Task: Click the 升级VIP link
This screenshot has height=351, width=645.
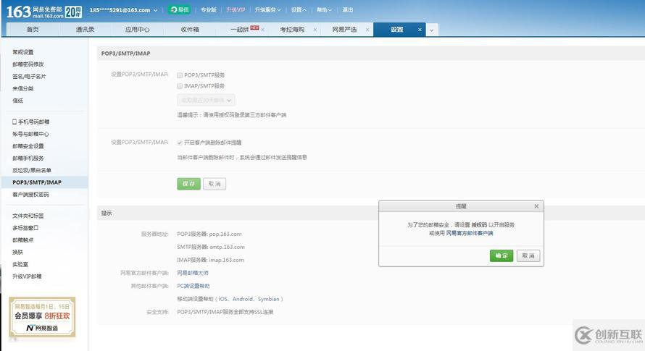Action: coord(236,10)
